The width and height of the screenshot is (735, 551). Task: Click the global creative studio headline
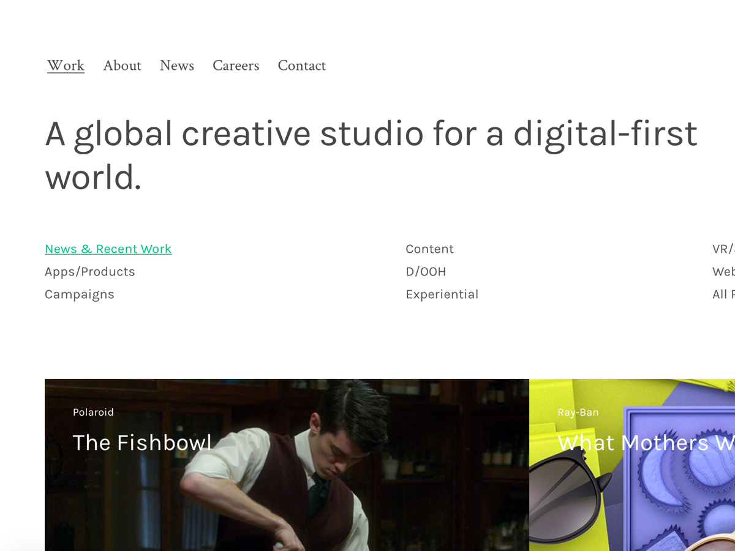(371, 156)
